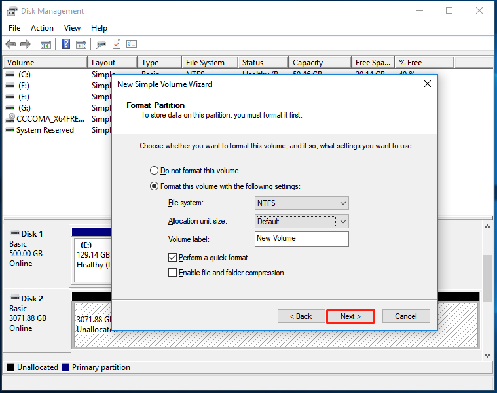Click the Free Spa... column header

pos(373,63)
